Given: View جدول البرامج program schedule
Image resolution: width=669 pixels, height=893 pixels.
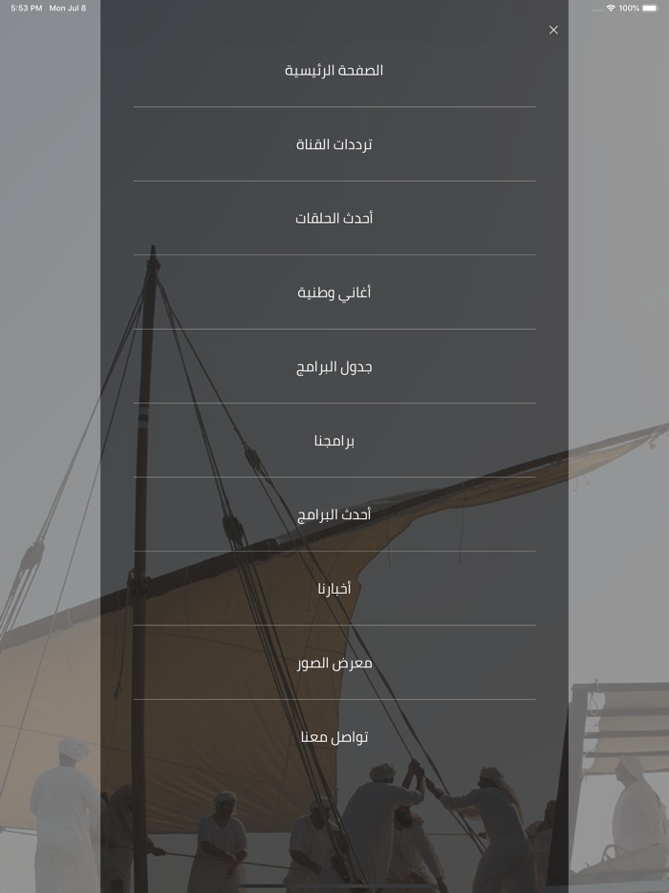Looking at the screenshot, I should (334, 365).
